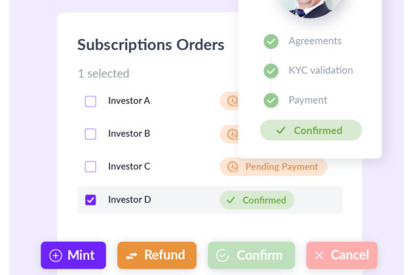Image resolution: width=413 pixels, height=275 pixels.
Task: Check the Investor C checkbox
Action: click(90, 166)
